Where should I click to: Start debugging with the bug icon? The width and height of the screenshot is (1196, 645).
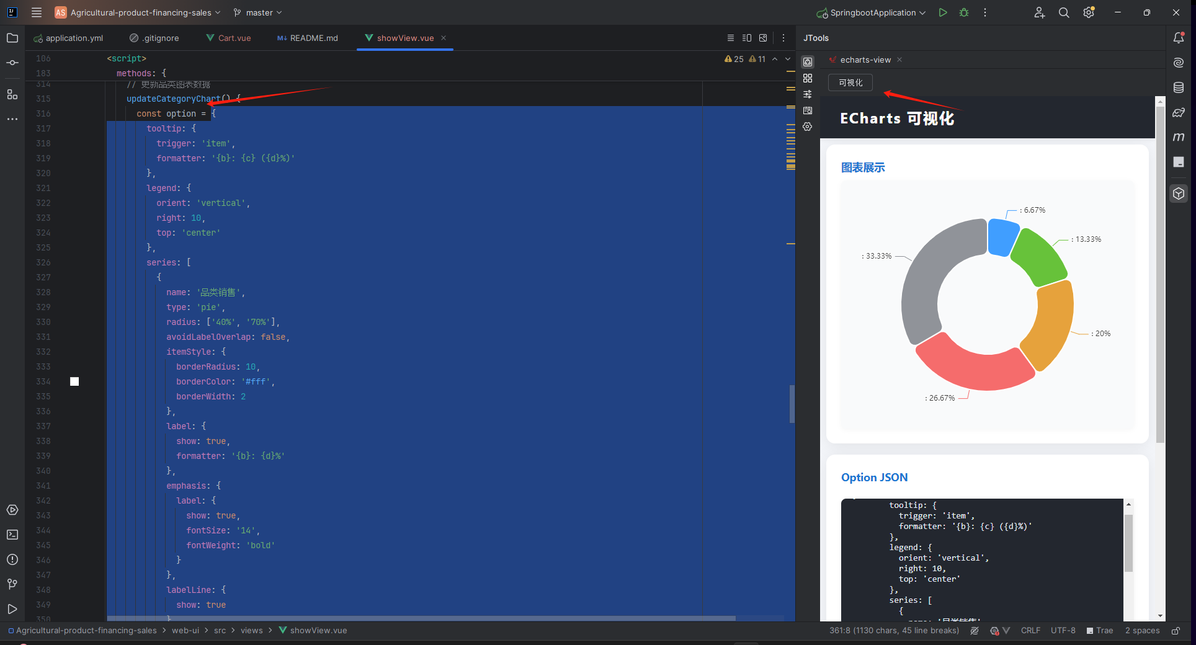[964, 12]
